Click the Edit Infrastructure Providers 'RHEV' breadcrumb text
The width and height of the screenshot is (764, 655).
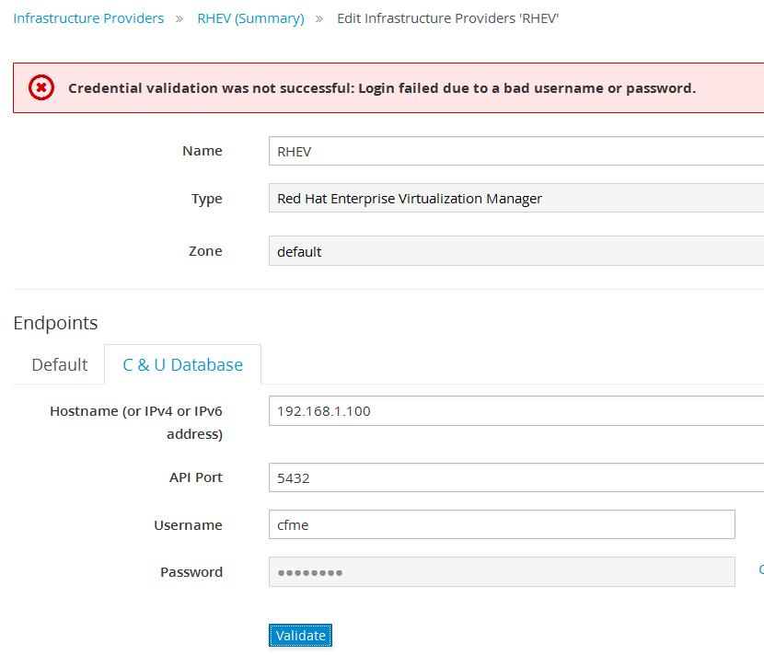coord(447,18)
